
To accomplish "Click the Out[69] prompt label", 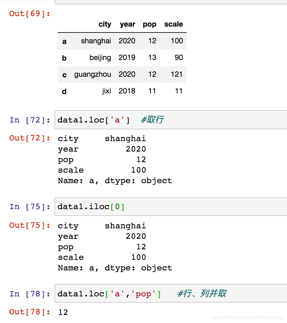I will coord(30,14).
